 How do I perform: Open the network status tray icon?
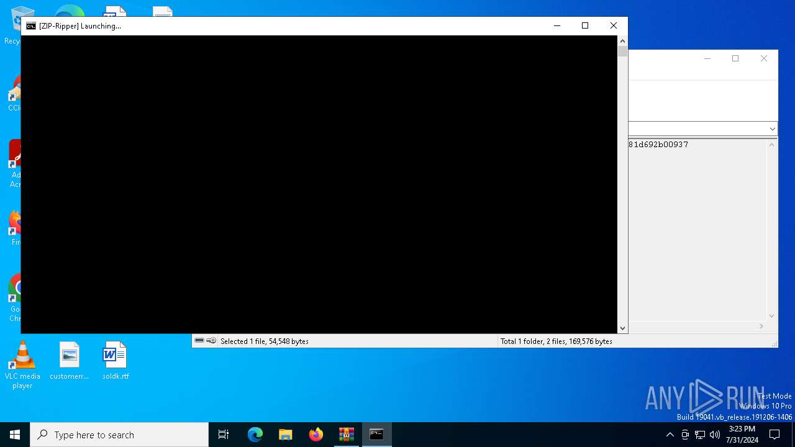point(700,435)
